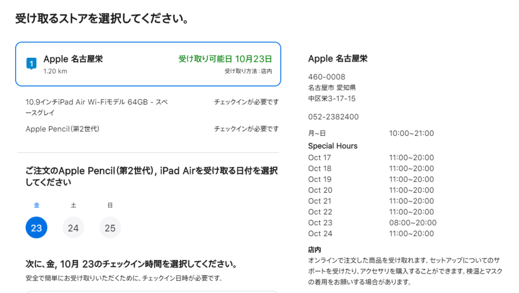Click the Oct 23 hours 08:00~20:00

(x=413, y=223)
